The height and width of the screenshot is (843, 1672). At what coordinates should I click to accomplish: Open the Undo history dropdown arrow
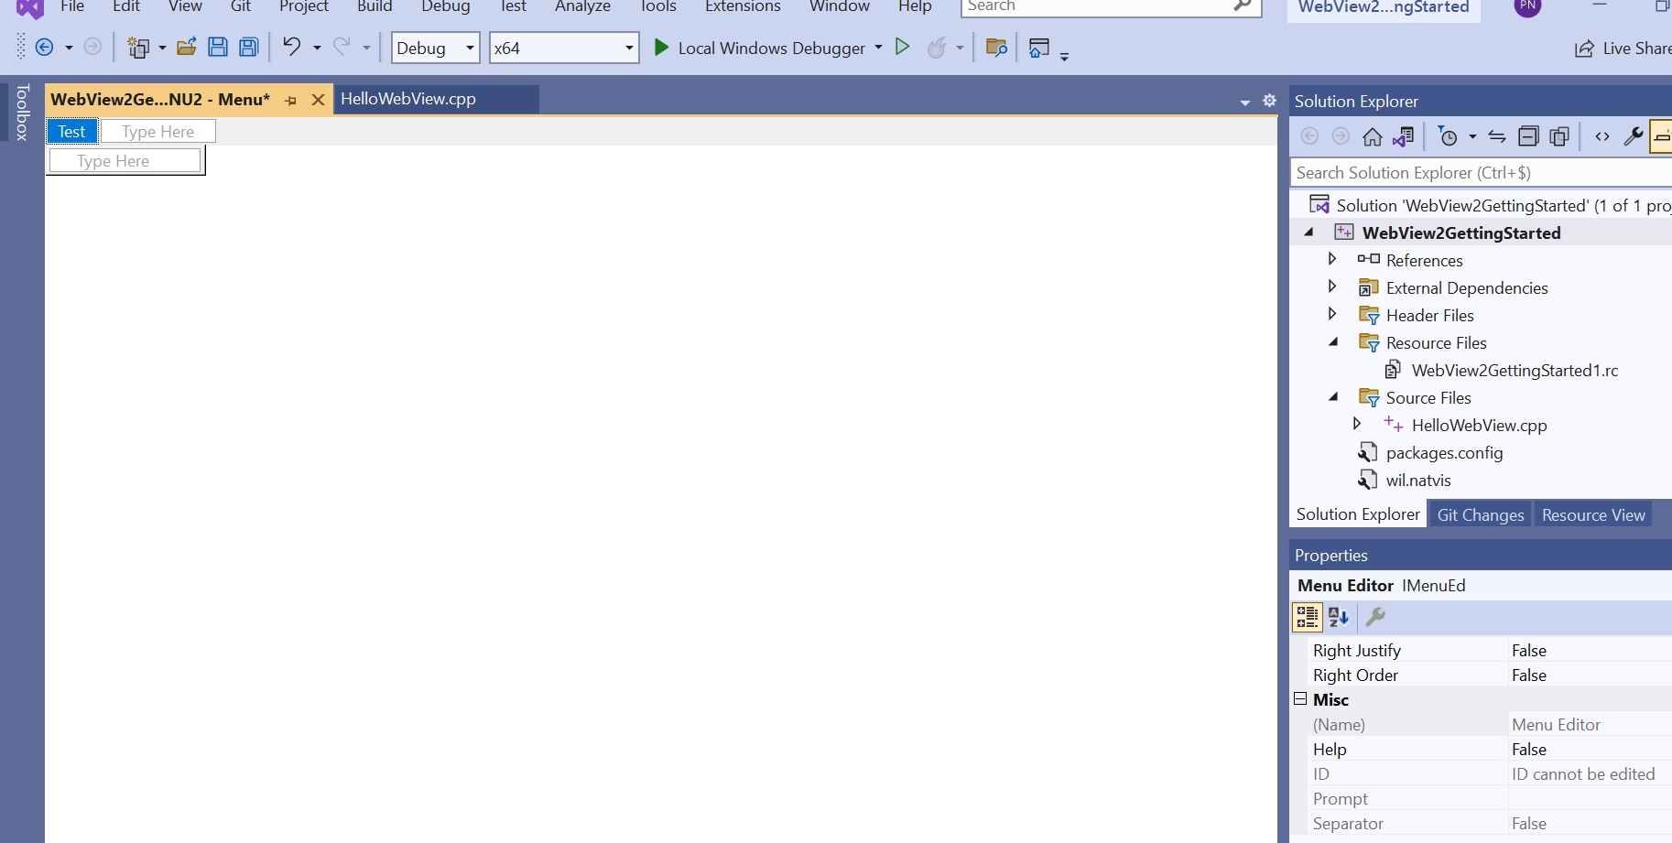(x=317, y=48)
